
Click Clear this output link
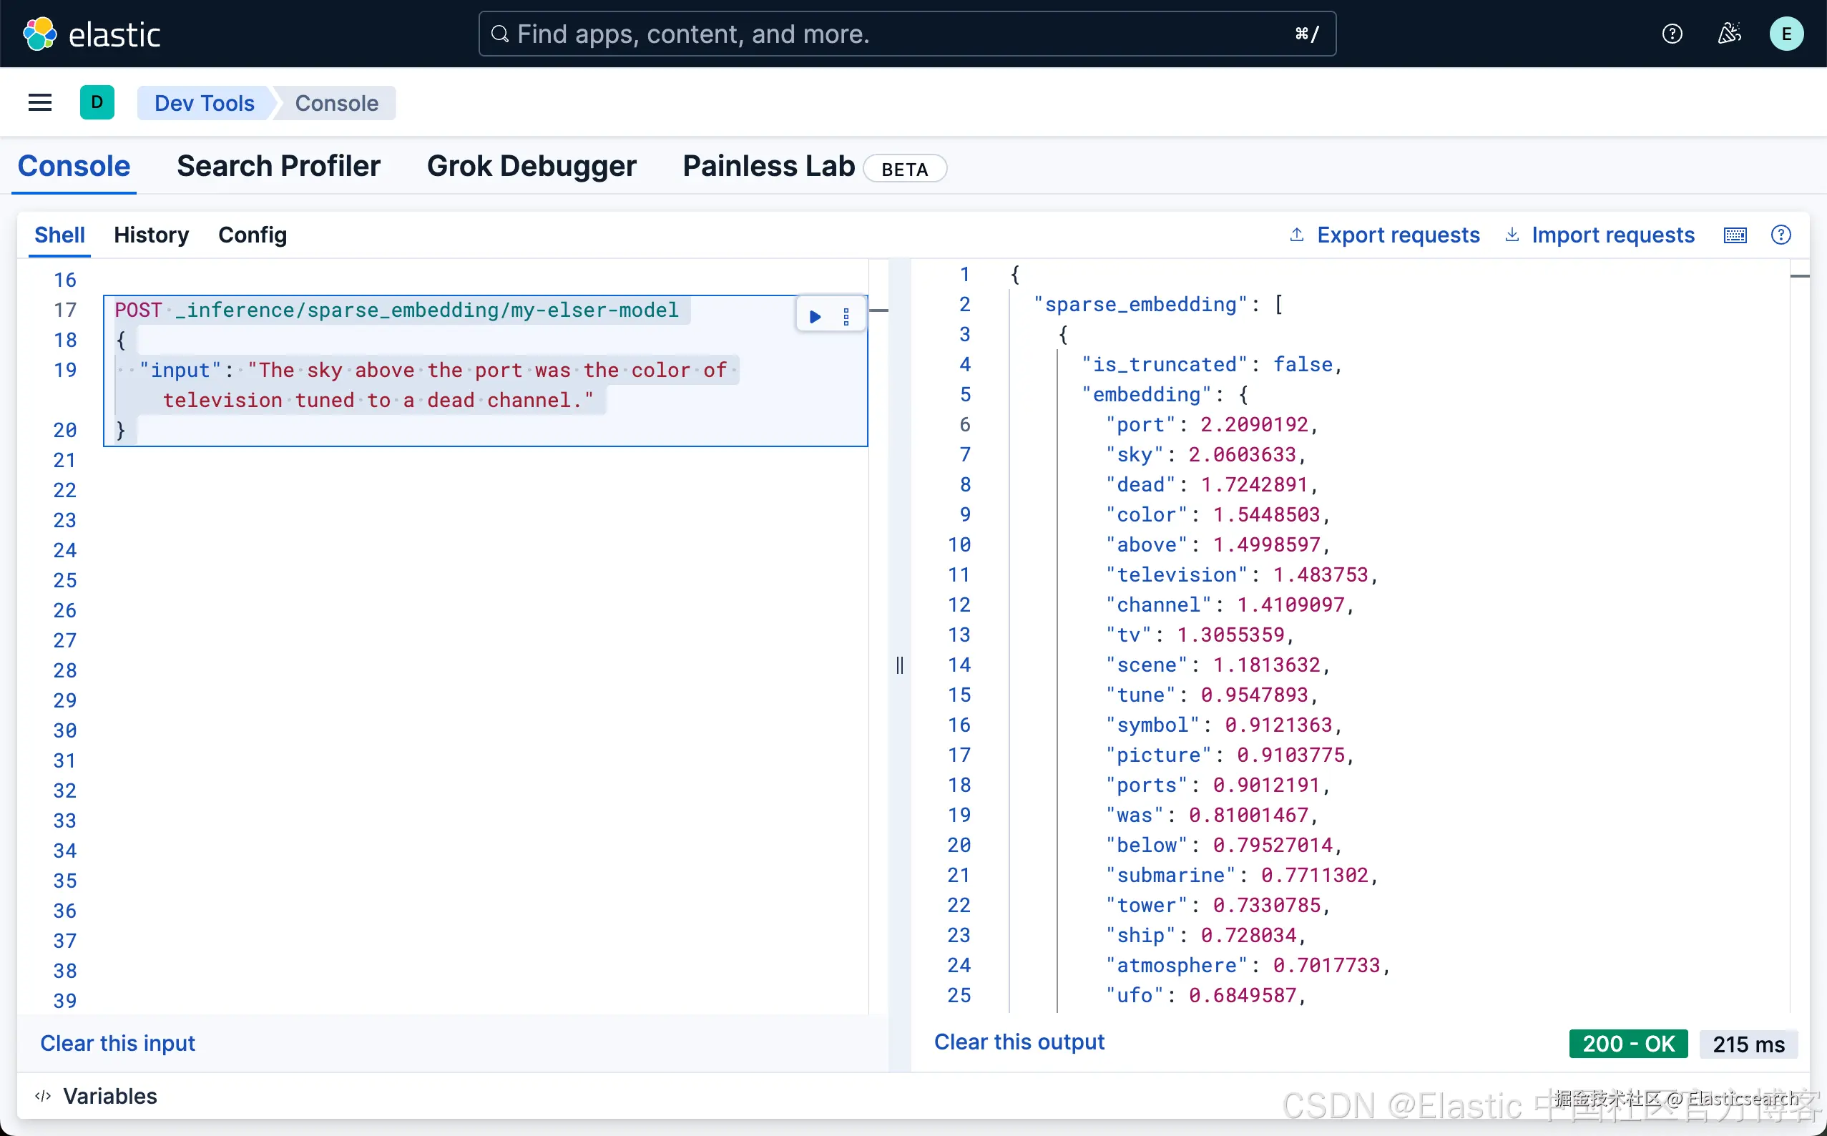point(1019,1042)
